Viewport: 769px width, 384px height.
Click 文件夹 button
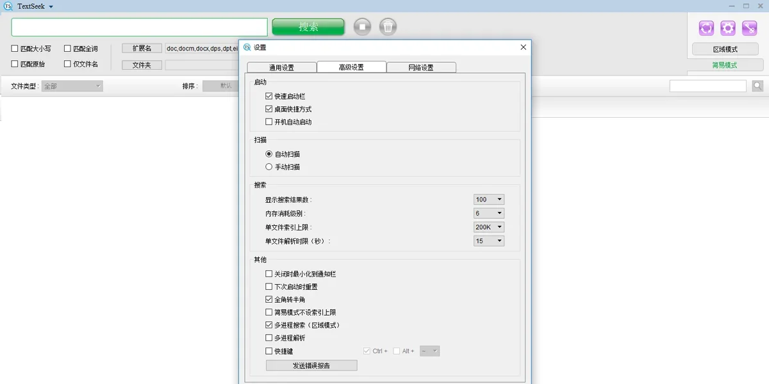[x=142, y=65]
